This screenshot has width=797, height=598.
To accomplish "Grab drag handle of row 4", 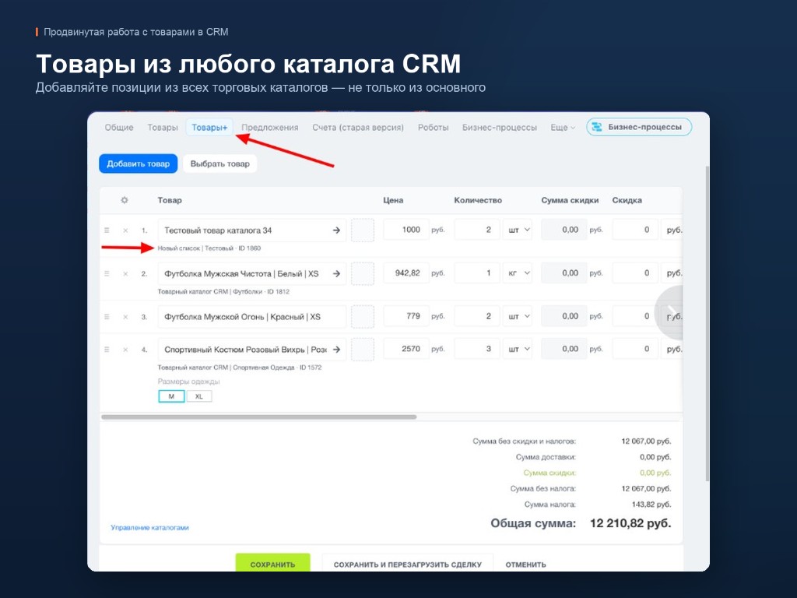I will 107,350.
